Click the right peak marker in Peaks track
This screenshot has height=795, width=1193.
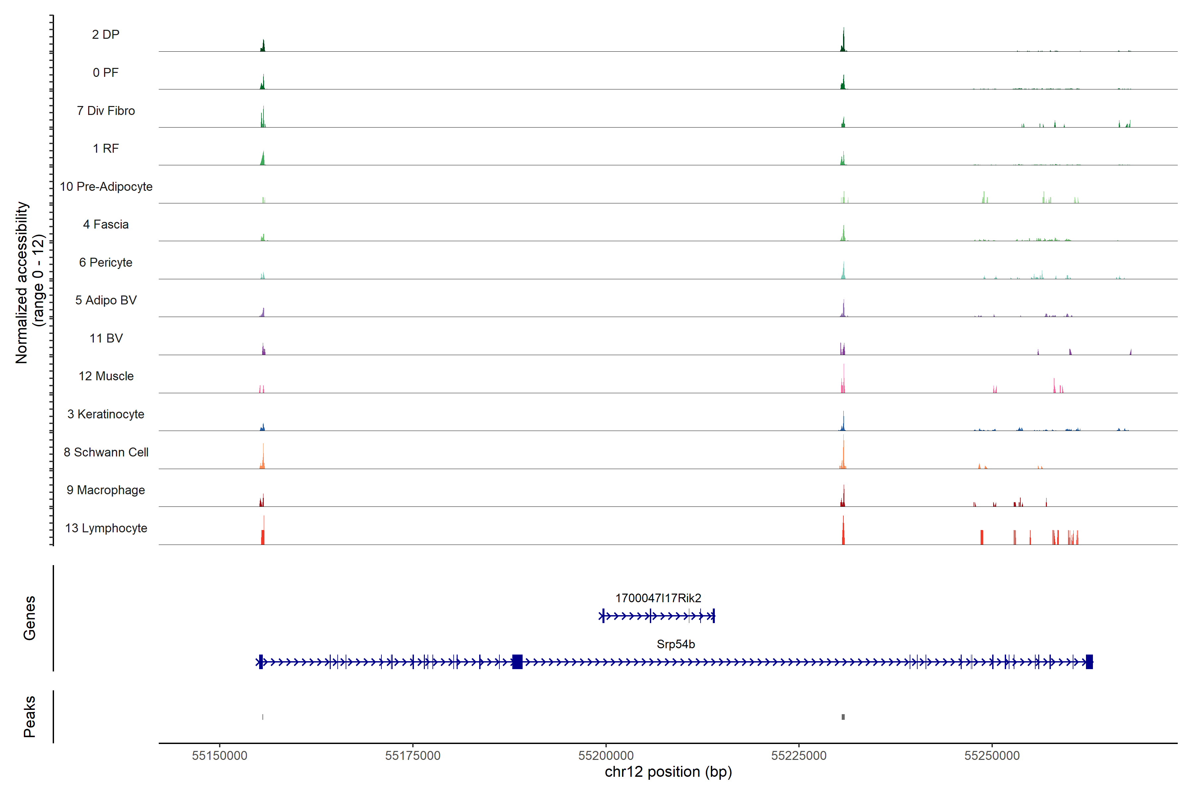click(843, 717)
